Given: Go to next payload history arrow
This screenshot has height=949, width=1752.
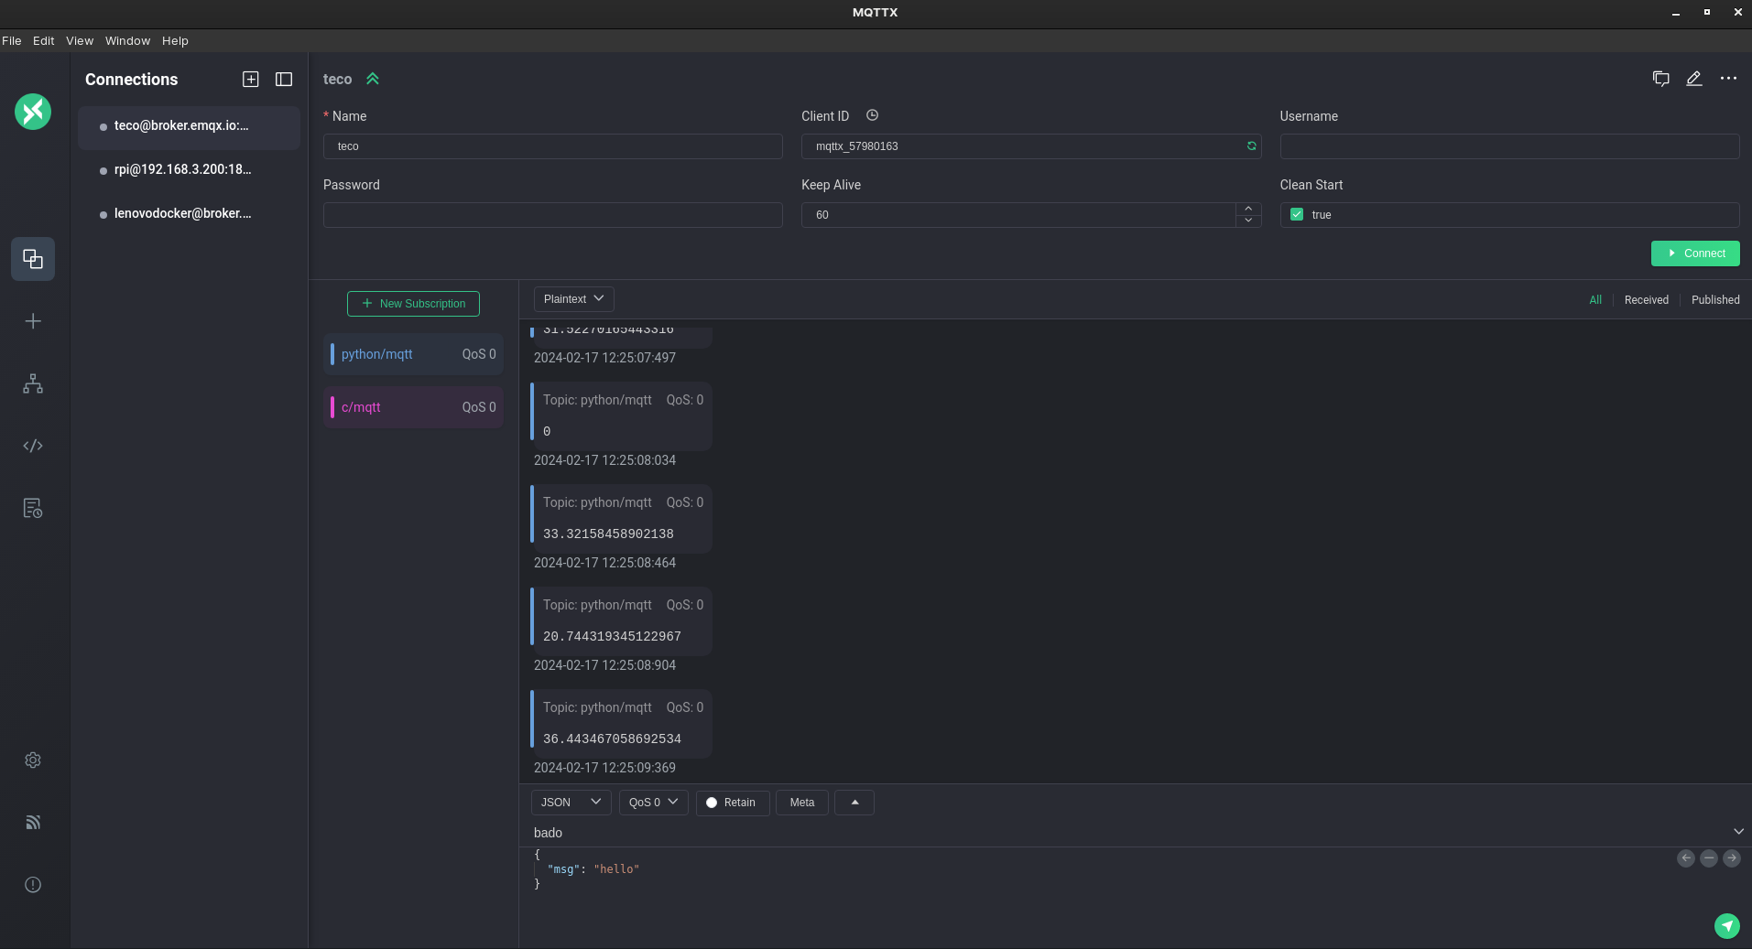Looking at the screenshot, I should pyautogui.click(x=1732, y=858).
